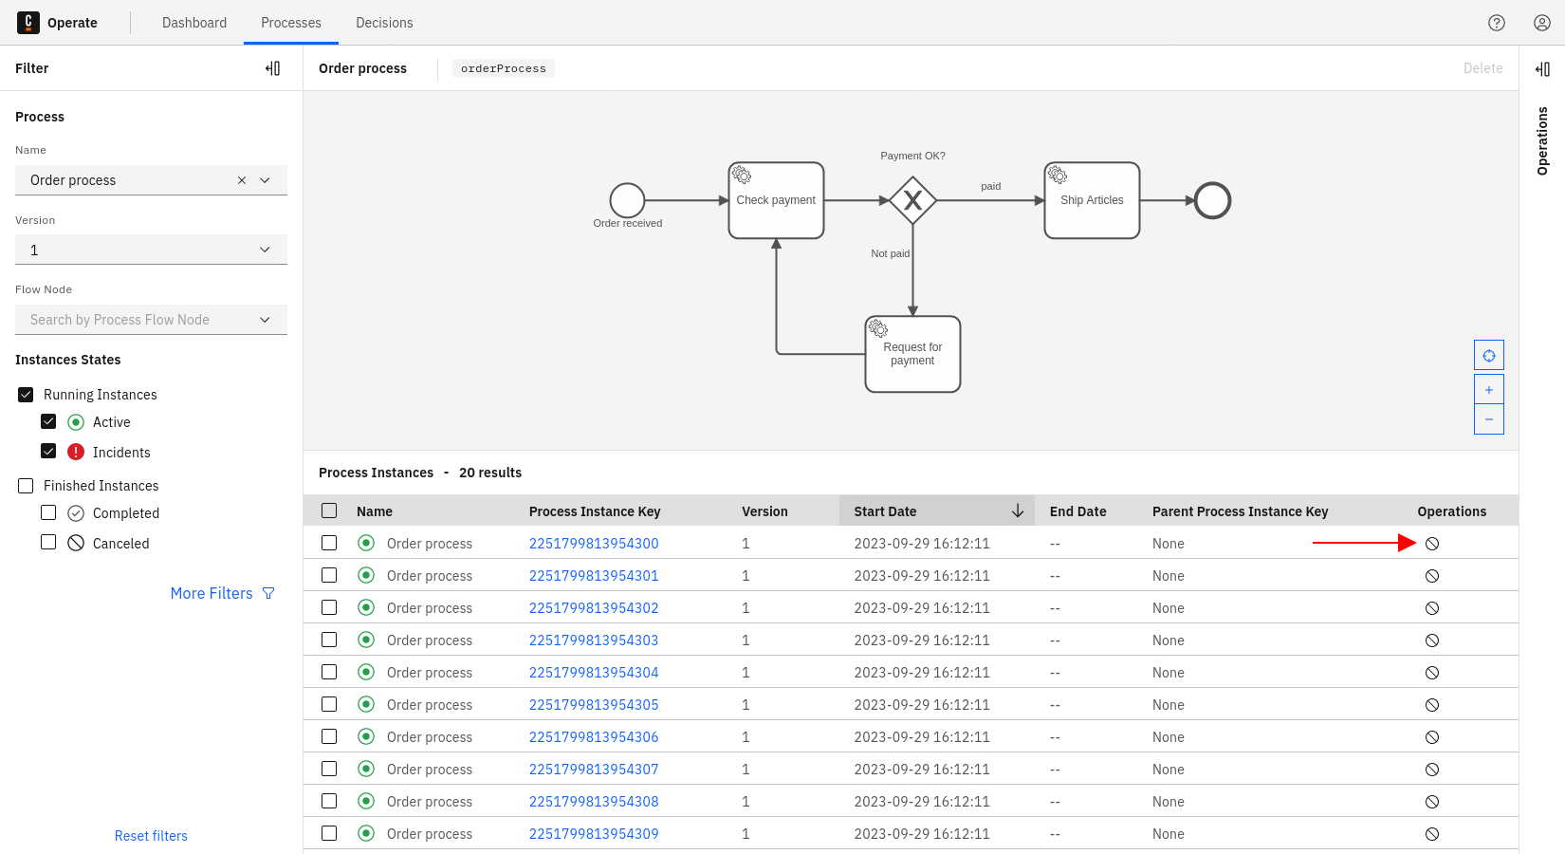This screenshot has width=1565, height=854.
Task: Click the Reset filters link
Action: click(151, 835)
